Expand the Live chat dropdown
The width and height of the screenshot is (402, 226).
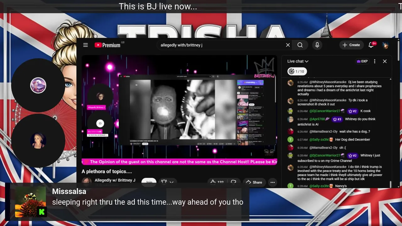[298, 61]
